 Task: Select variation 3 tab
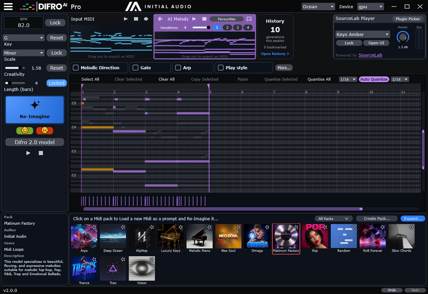coord(238,27)
